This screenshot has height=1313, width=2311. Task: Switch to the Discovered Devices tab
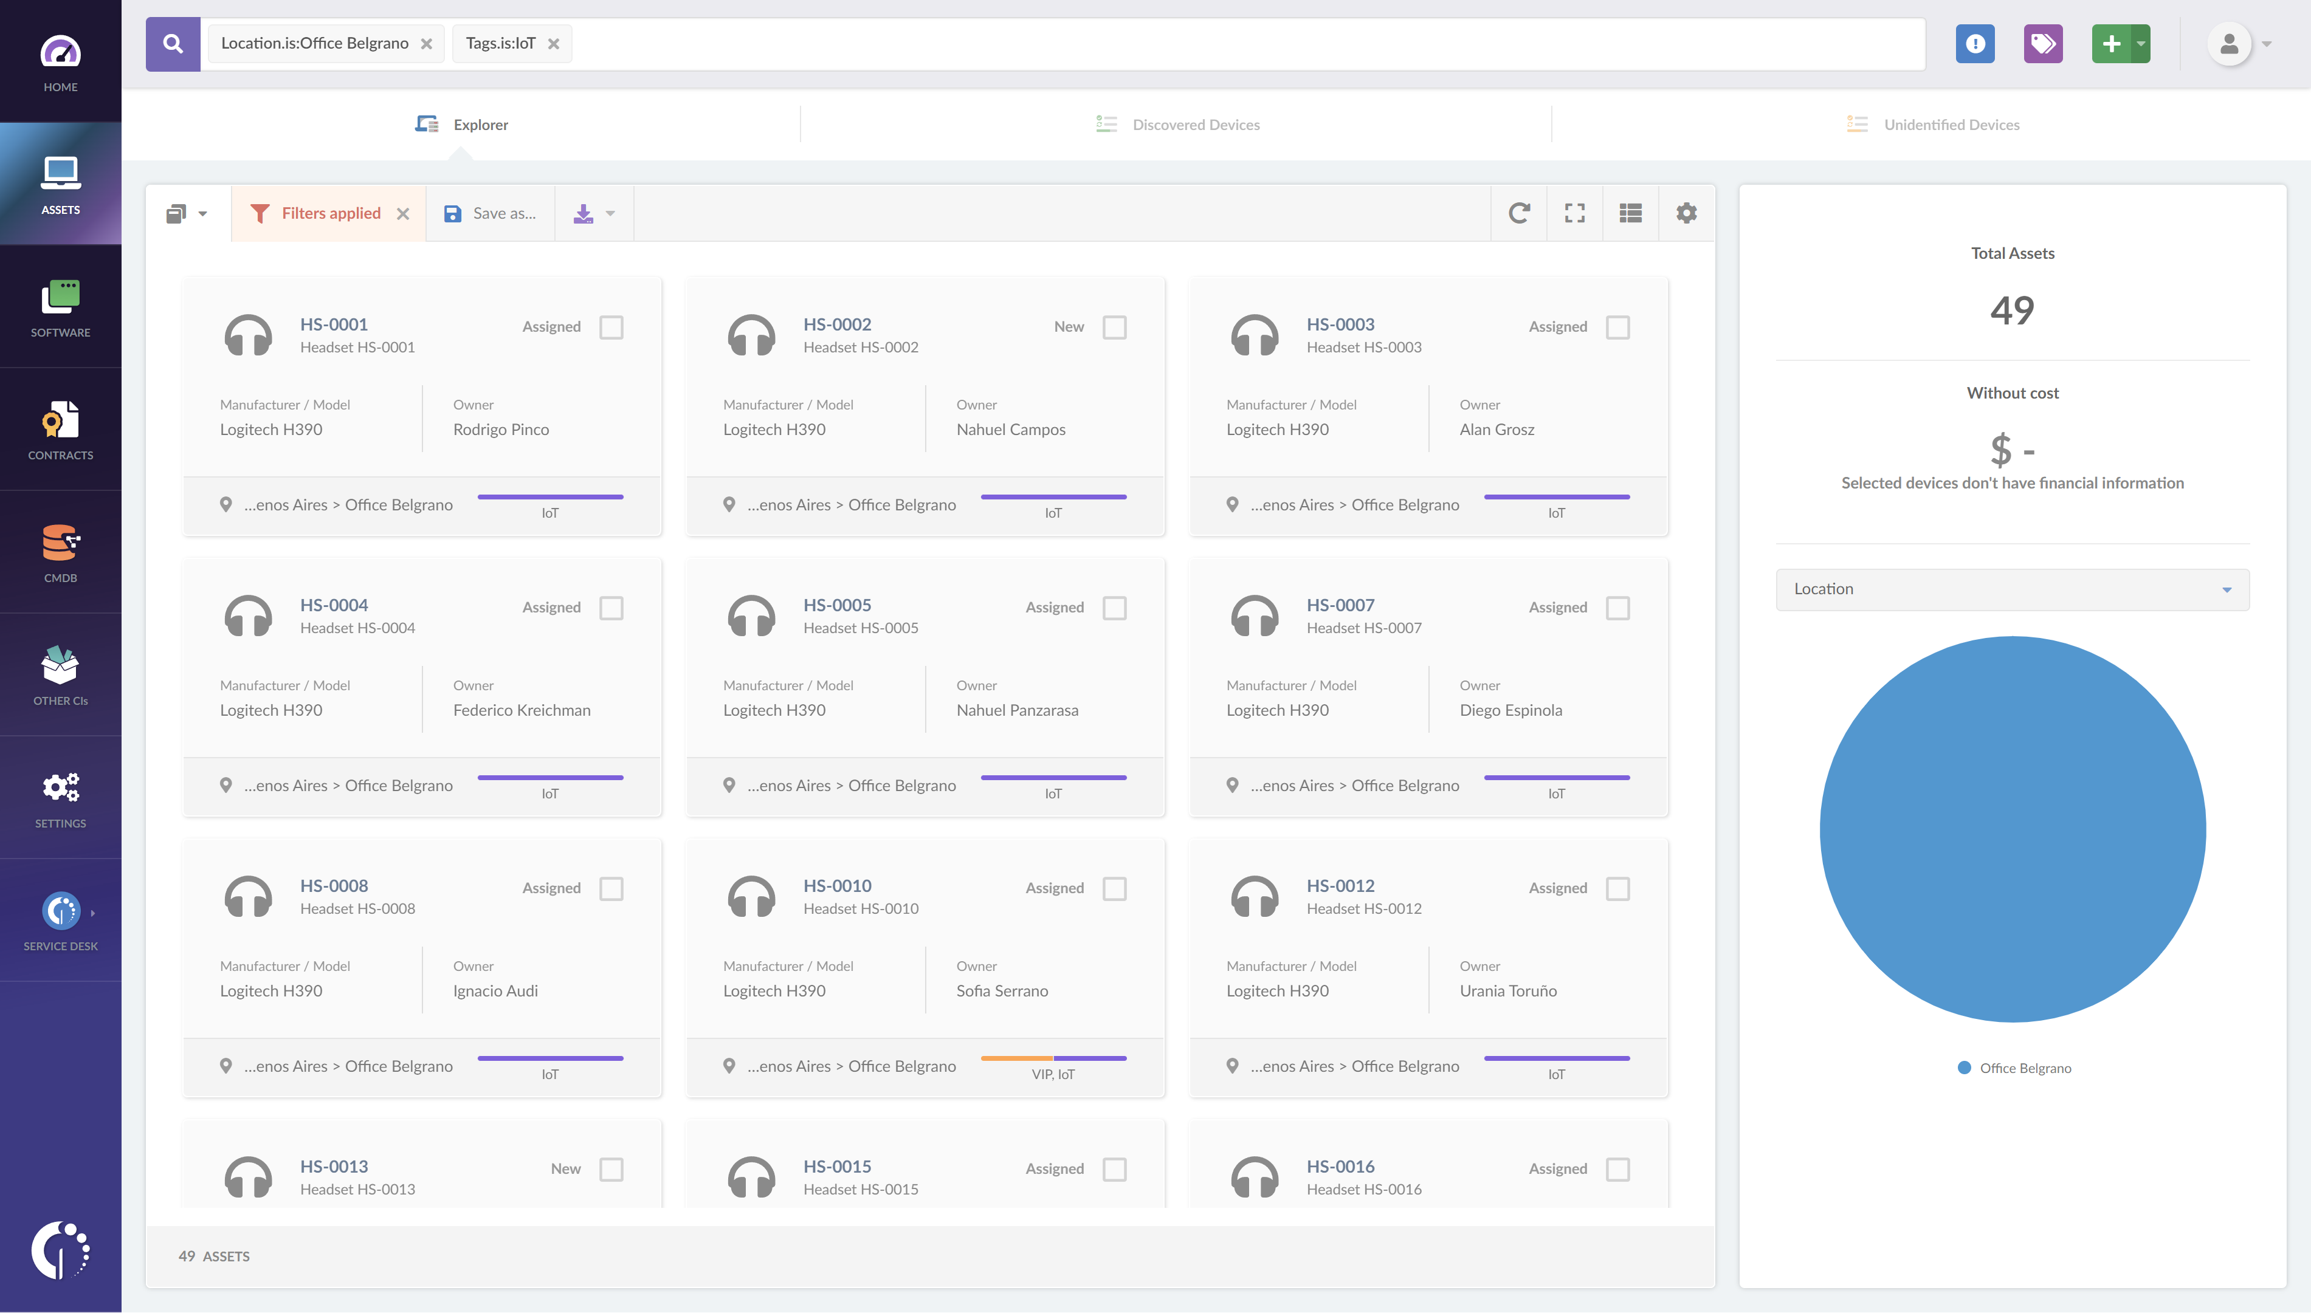(x=1195, y=125)
